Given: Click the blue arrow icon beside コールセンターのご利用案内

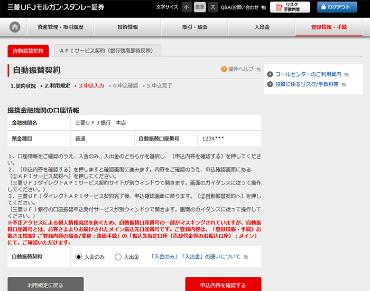Looking at the screenshot, I should [270, 74].
